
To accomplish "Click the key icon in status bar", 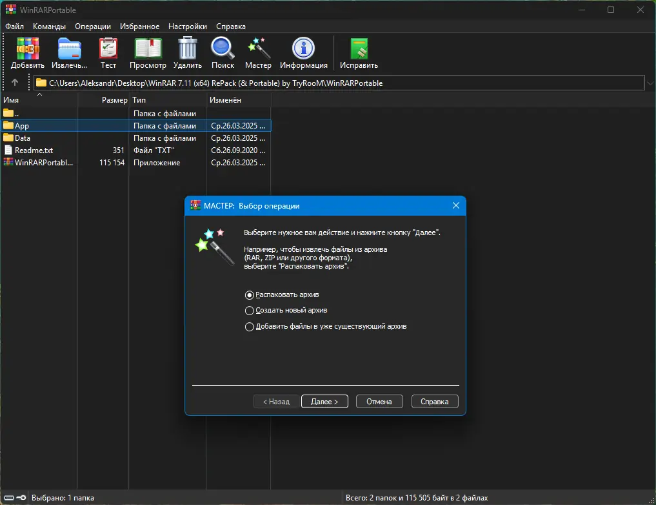I will pyautogui.click(x=21, y=497).
